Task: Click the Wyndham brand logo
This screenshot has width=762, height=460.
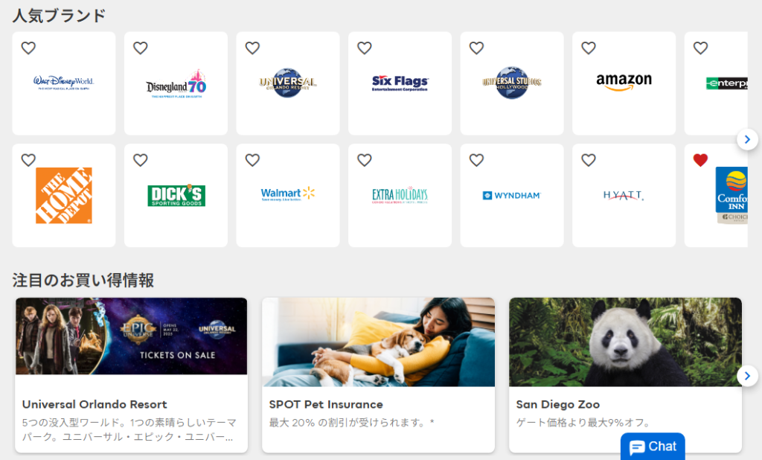Action: (x=512, y=195)
